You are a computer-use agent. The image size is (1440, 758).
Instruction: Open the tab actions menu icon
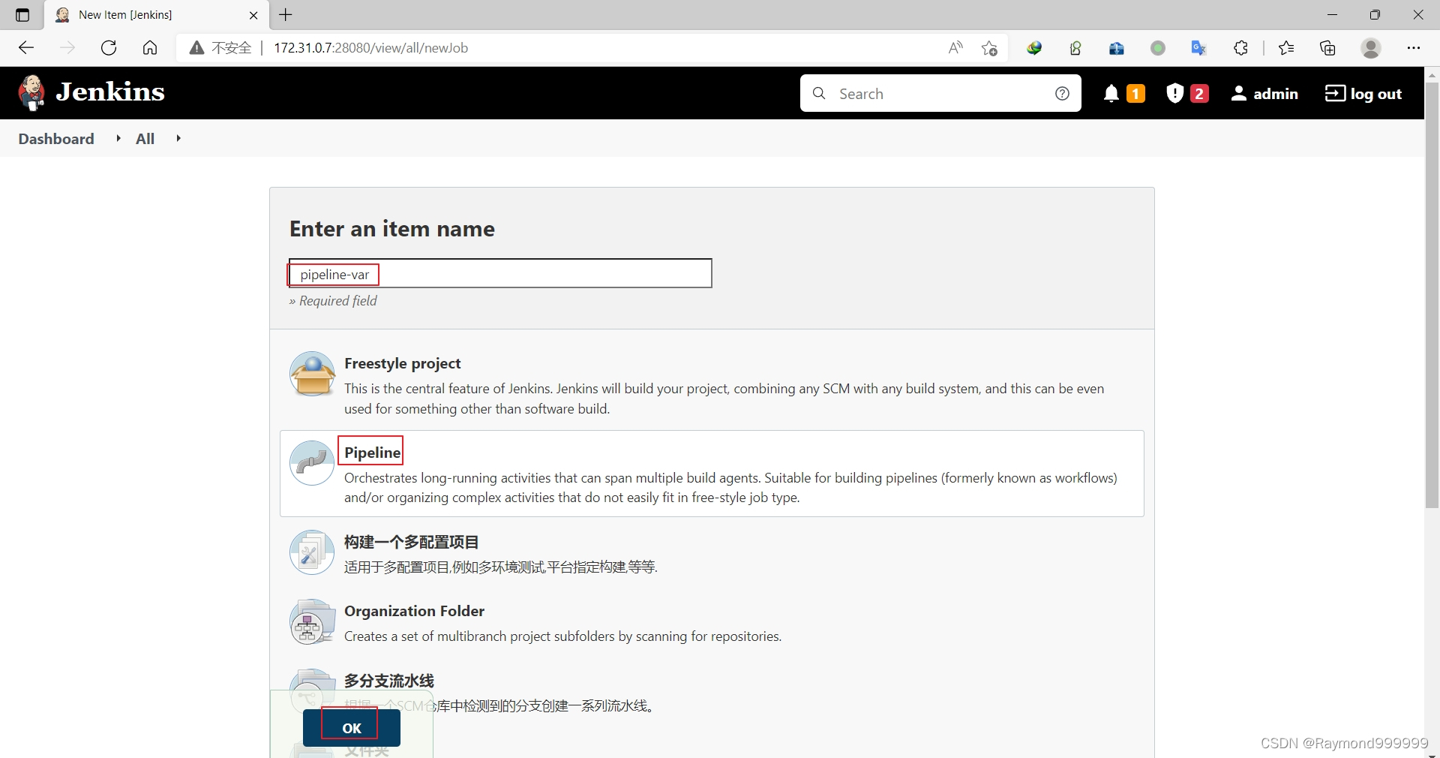(22, 15)
